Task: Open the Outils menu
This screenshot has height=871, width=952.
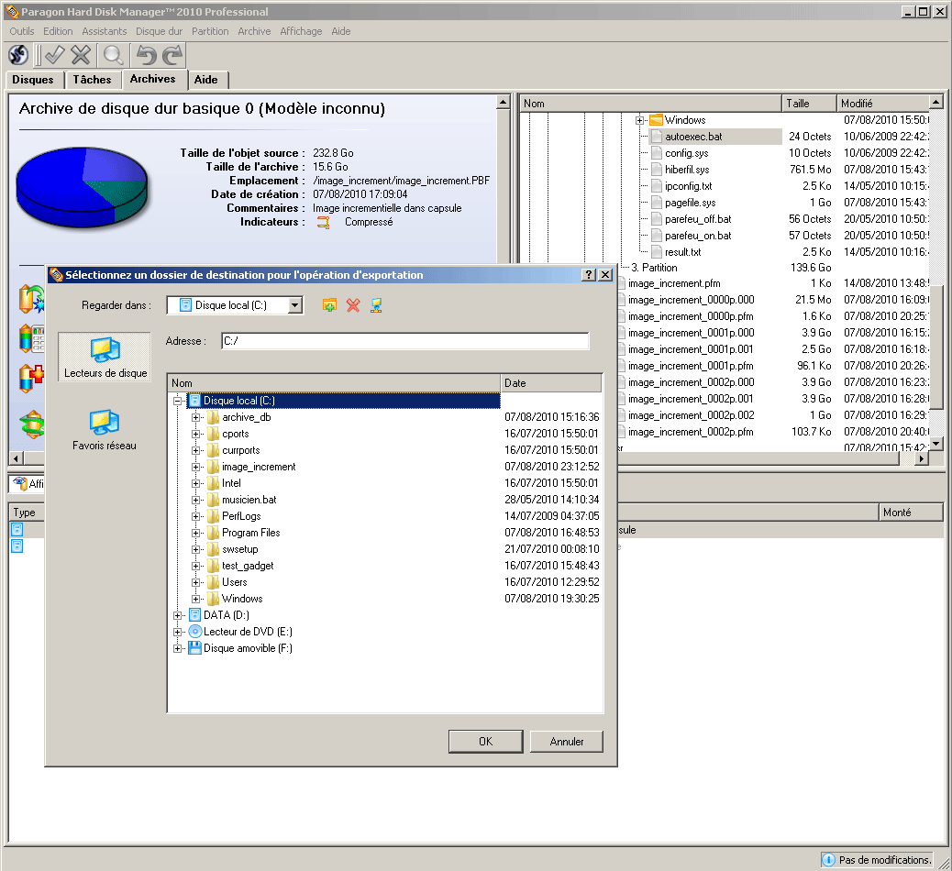Action: [x=22, y=31]
